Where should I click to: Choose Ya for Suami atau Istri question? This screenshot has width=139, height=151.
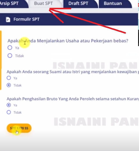9,78
